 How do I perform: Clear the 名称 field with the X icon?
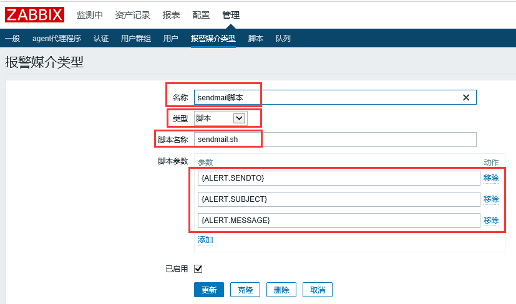[466, 98]
